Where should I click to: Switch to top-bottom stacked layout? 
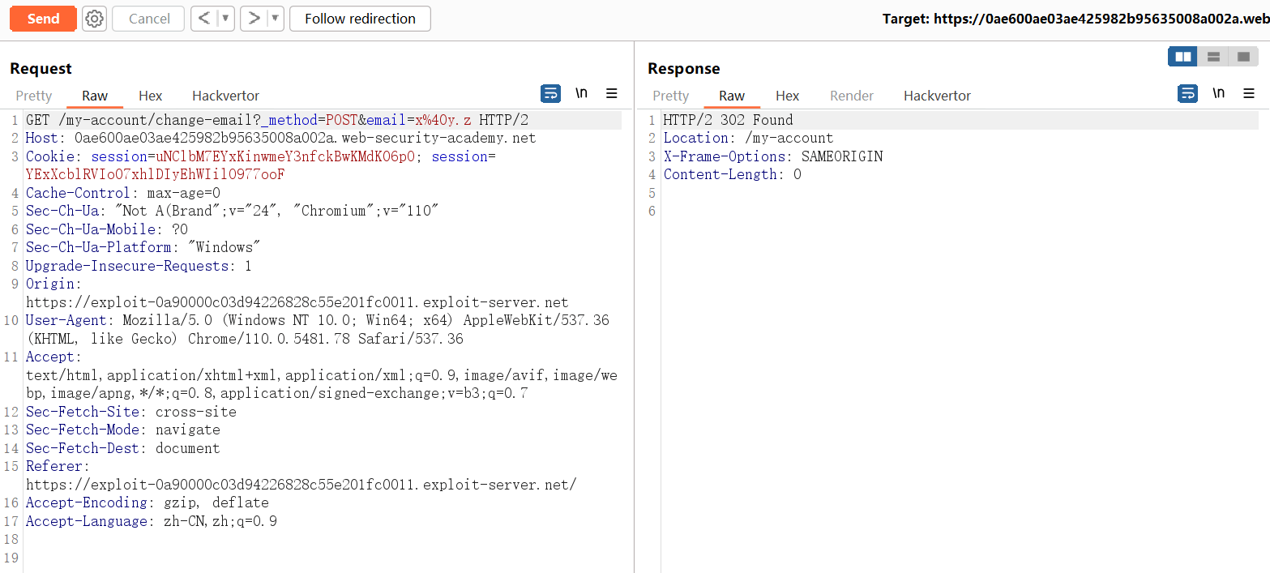(x=1213, y=57)
